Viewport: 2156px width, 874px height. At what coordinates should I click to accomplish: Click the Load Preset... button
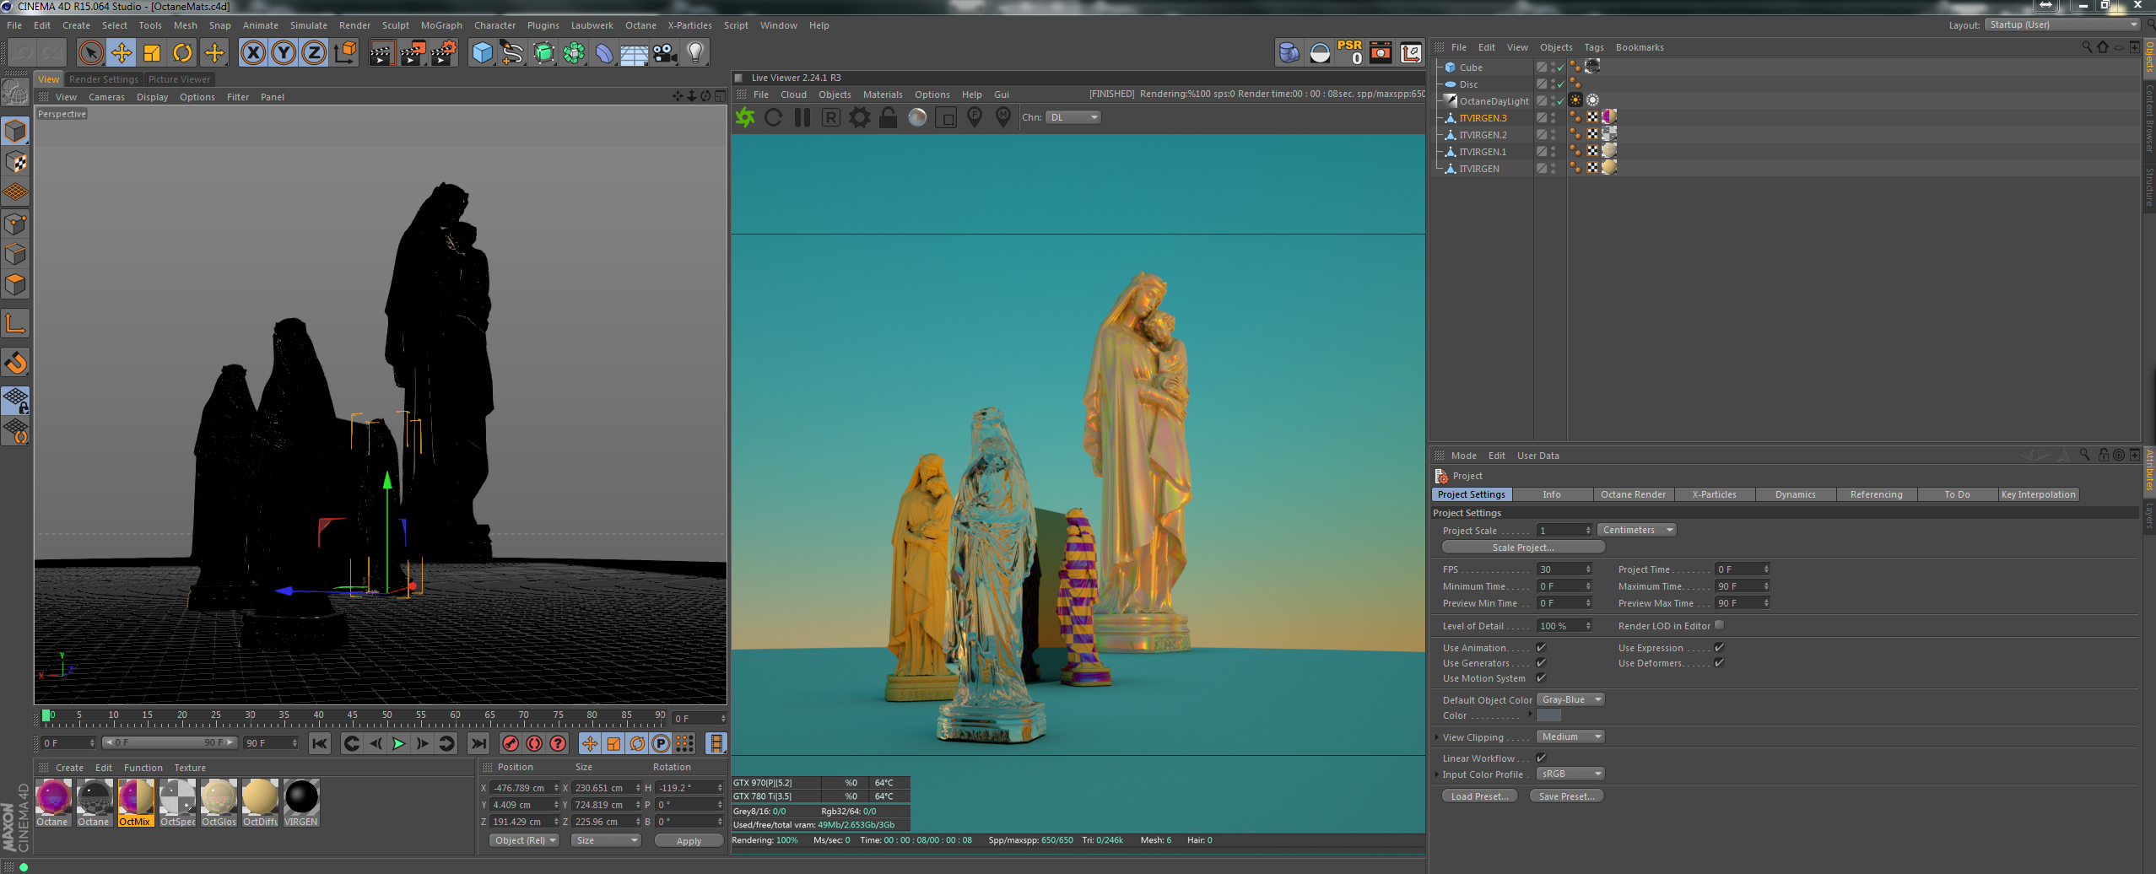pyautogui.click(x=1480, y=796)
